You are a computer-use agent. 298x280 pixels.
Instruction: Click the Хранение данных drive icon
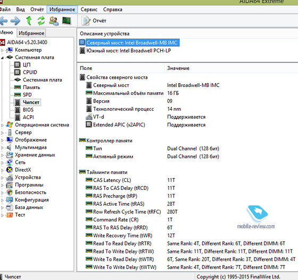click(x=10, y=155)
